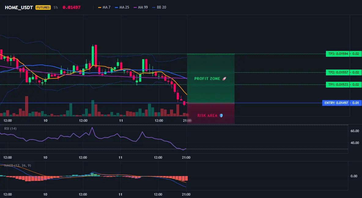Click the 21:00 marker on MACD time axis
362x198 pixels.
(186, 194)
